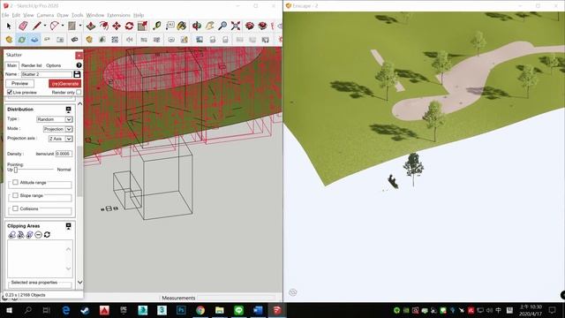Select the Text label tool

[x=170, y=26]
